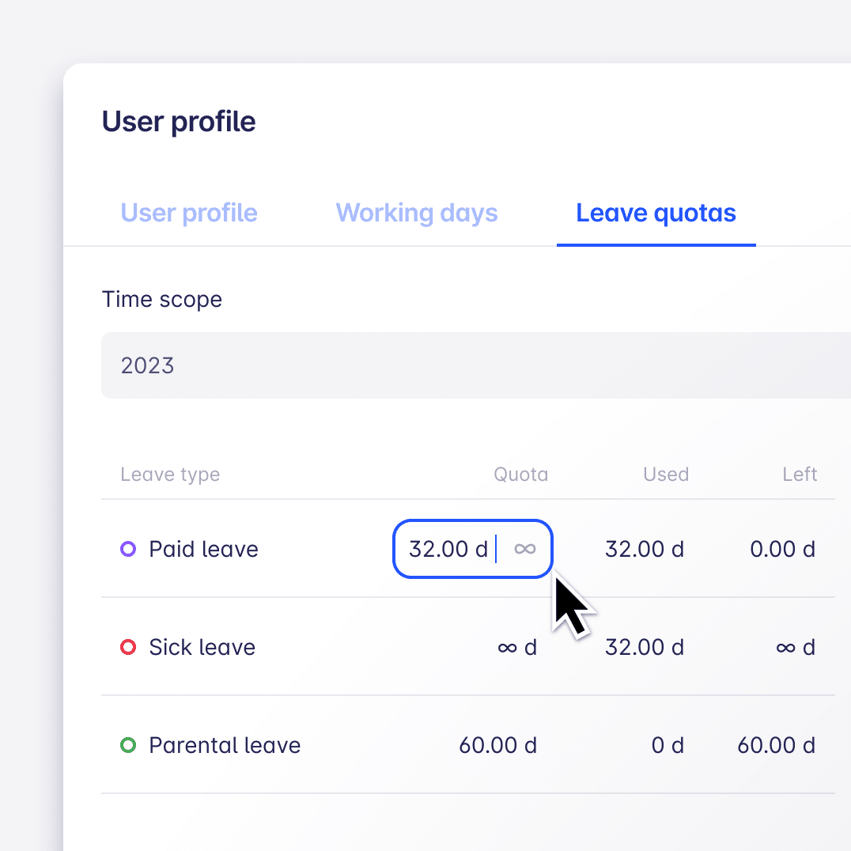
Task: Switch to the User profile tab
Action: tap(189, 213)
